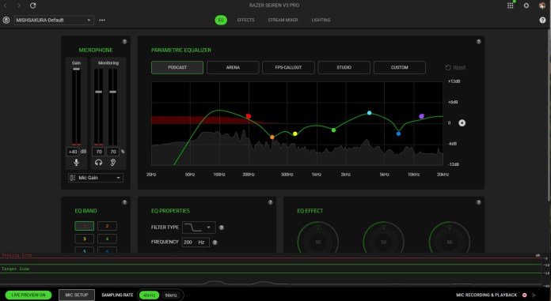The width and height of the screenshot is (551, 301).
Task: Select EQ band 3
Action: [x=85, y=239]
